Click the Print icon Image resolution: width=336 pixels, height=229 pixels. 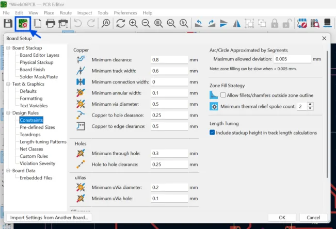click(51, 23)
